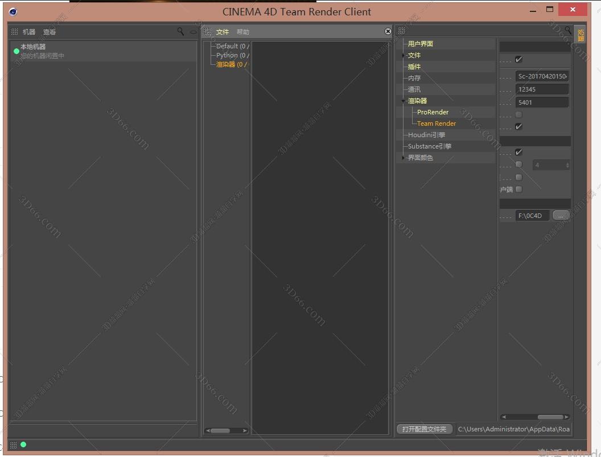Click the orange filter icon above the preferences tree
This screenshot has height=457, width=601.
pos(581,35)
